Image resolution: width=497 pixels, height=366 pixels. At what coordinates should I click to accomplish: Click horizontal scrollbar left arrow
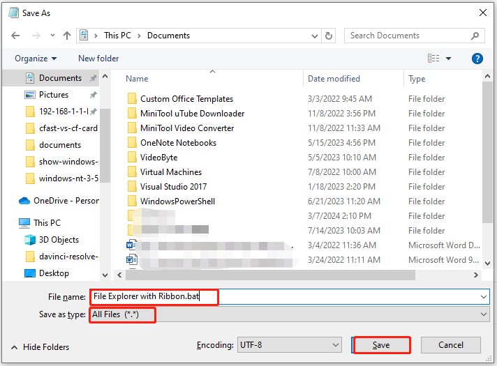pyautogui.click(x=119, y=275)
